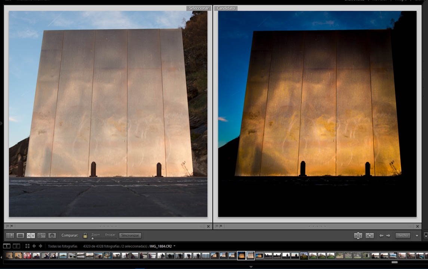Image resolution: width=428 pixels, height=269 pixels.
Task: Click the Sincronizar button
Action: [130, 235]
